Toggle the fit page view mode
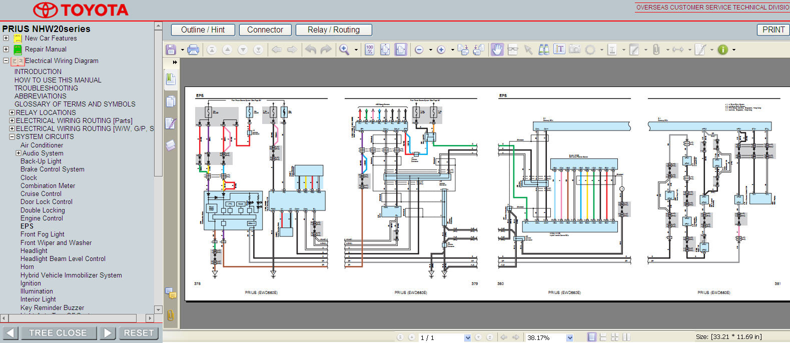The width and height of the screenshot is (790, 343). [x=385, y=49]
